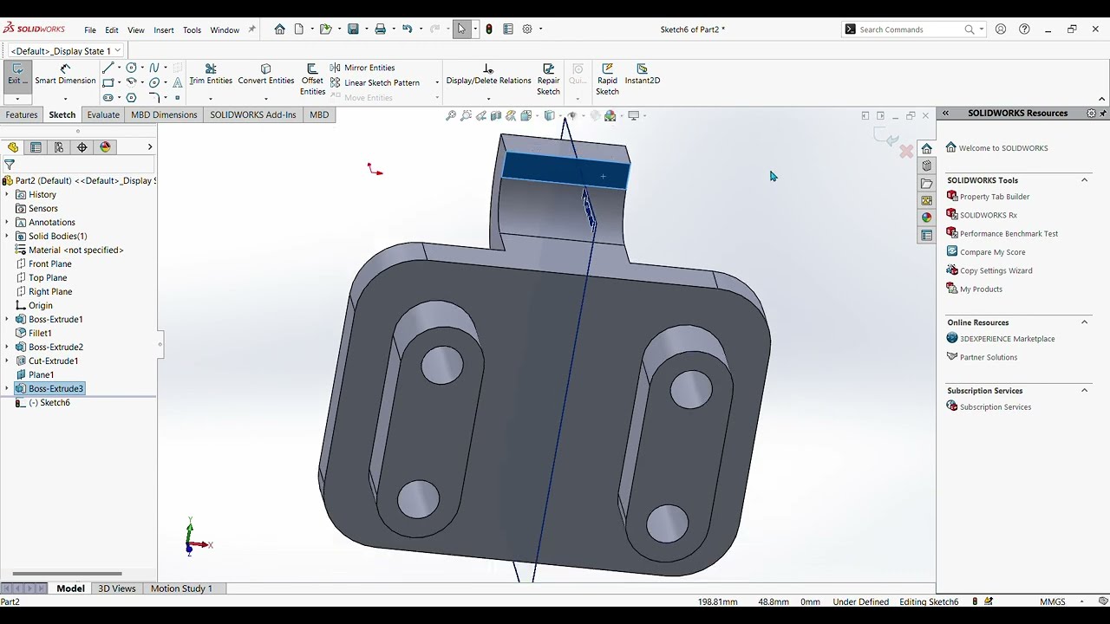1110x624 pixels.
Task: Click the Open file icon
Action: pyautogui.click(x=325, y=29)
